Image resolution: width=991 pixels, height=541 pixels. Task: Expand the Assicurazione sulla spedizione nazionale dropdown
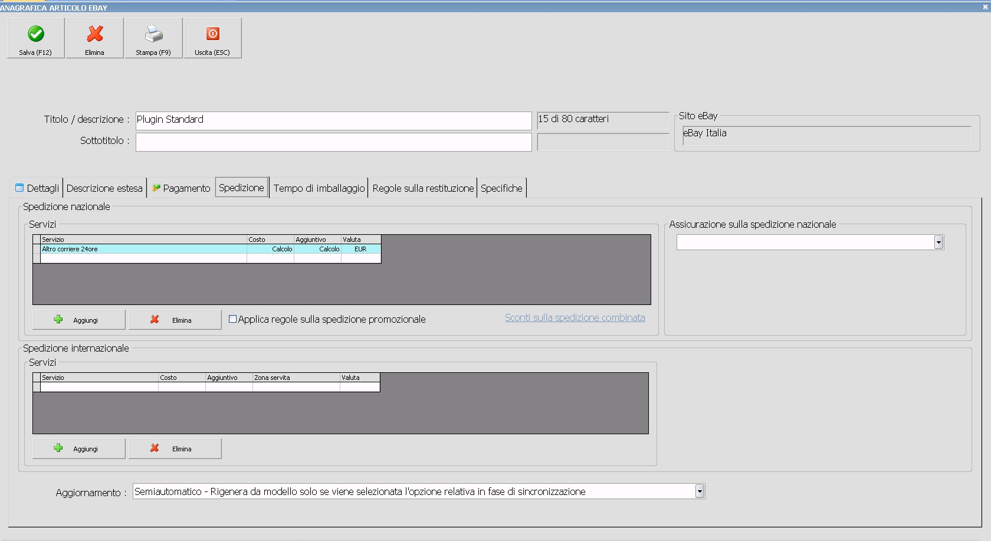(939, 242)
